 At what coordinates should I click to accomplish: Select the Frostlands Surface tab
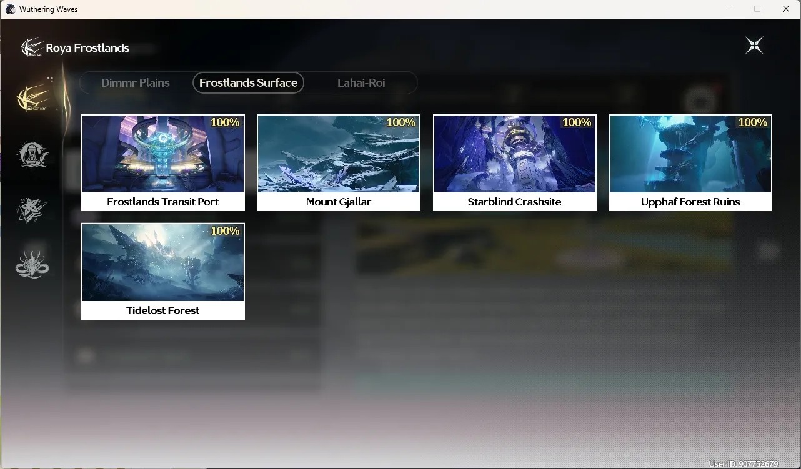[248, 82]
